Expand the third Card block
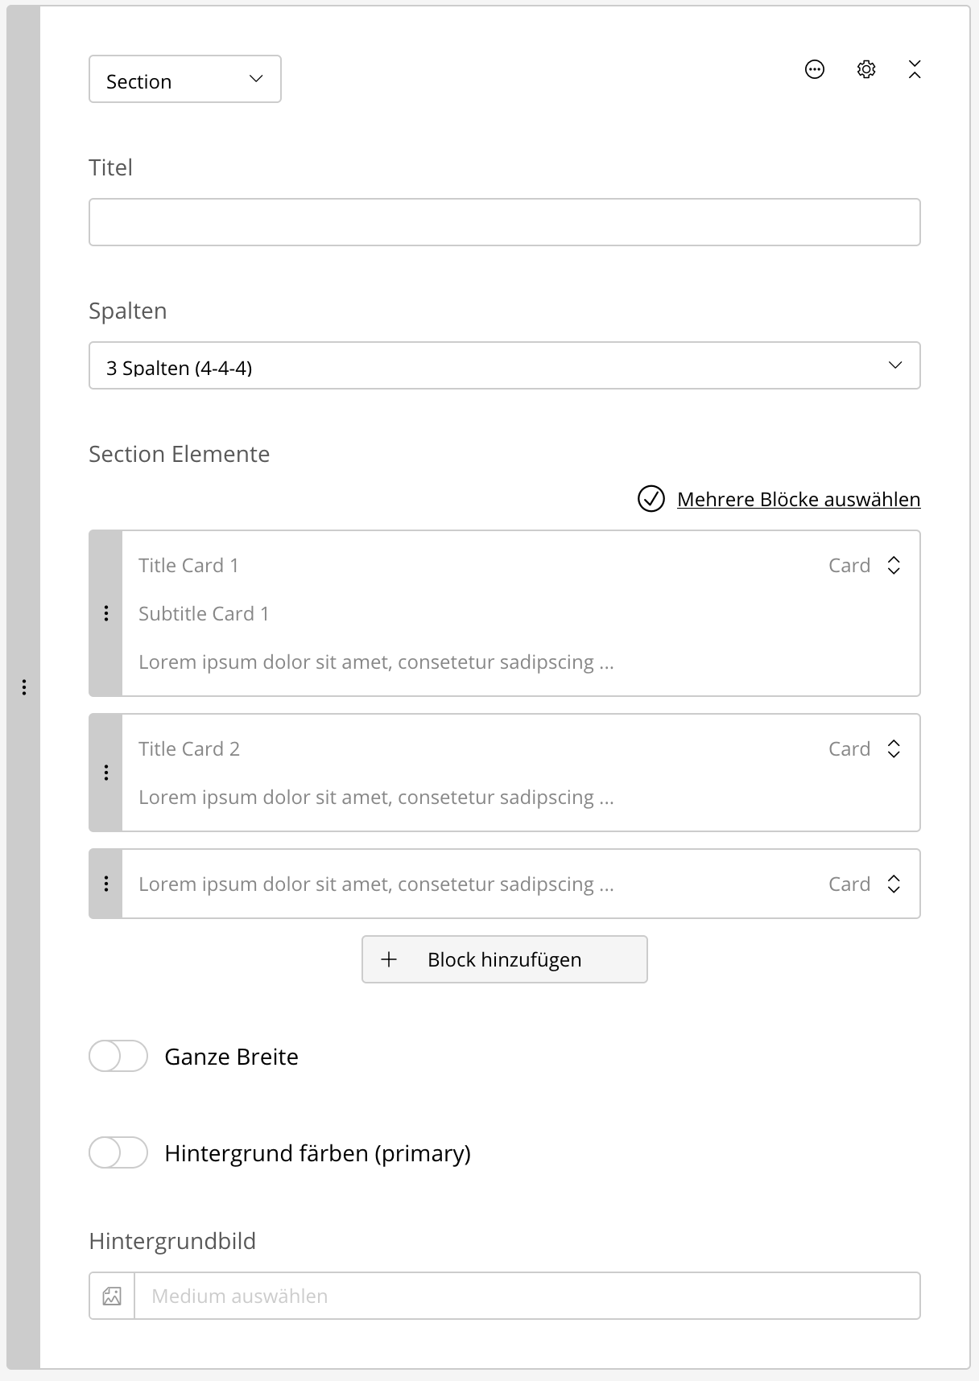This screenshot has width=979, height=1381. pos(894,884)
